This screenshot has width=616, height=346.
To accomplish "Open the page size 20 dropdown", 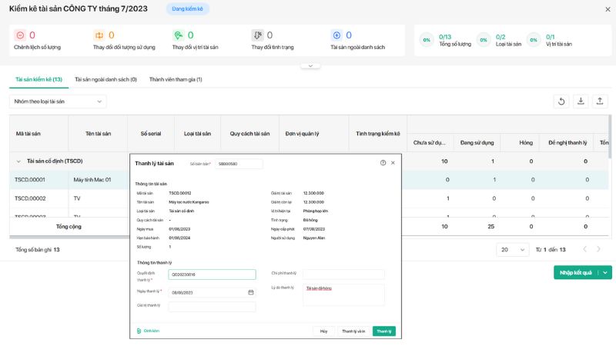I will [511, 250].
